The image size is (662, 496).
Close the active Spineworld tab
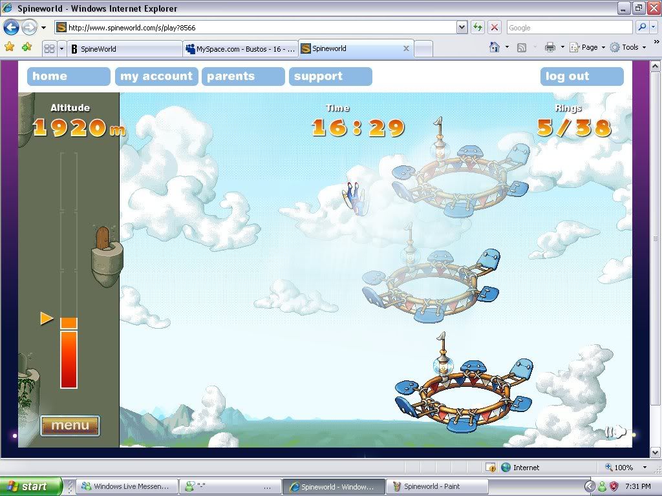click(406, 48)
